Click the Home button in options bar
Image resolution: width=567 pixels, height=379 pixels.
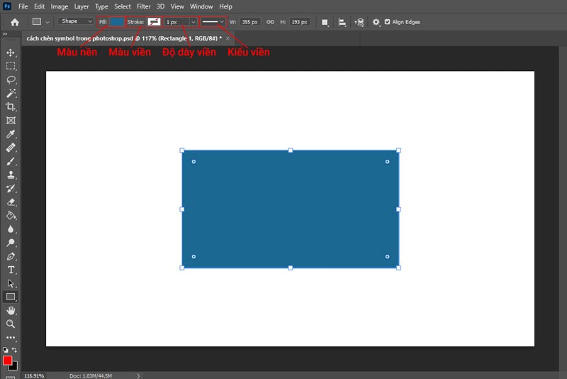coord(14,22)
